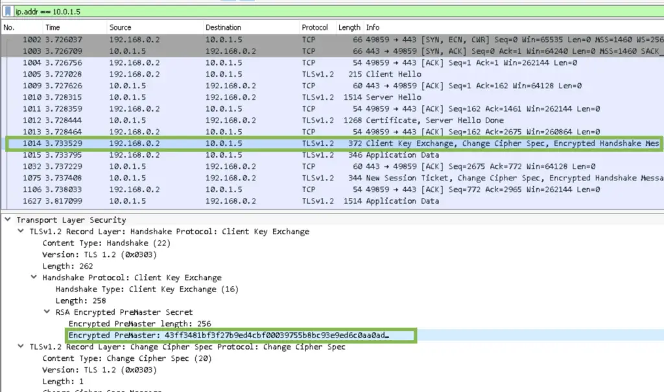This screenshot has width=664, height=392.
Task: Select packet 1012 Certificate, Server Hello Done
Action: click(x=333, y=120)
